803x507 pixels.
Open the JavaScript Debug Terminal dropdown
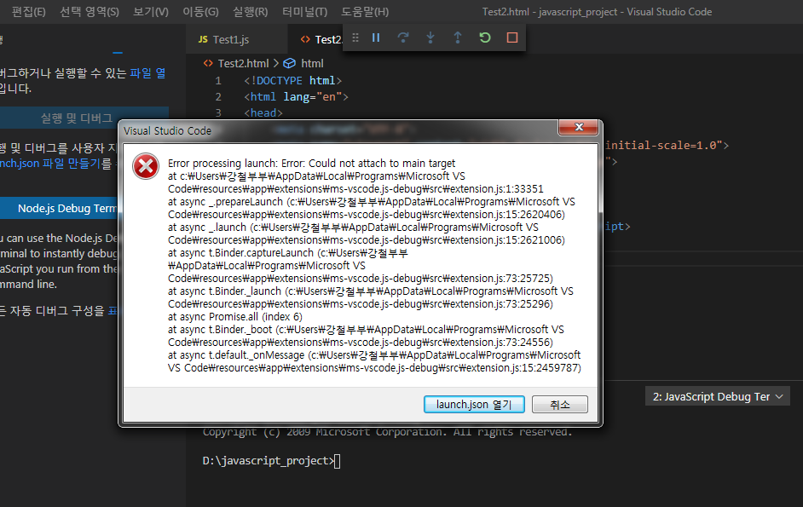point(718,396)
